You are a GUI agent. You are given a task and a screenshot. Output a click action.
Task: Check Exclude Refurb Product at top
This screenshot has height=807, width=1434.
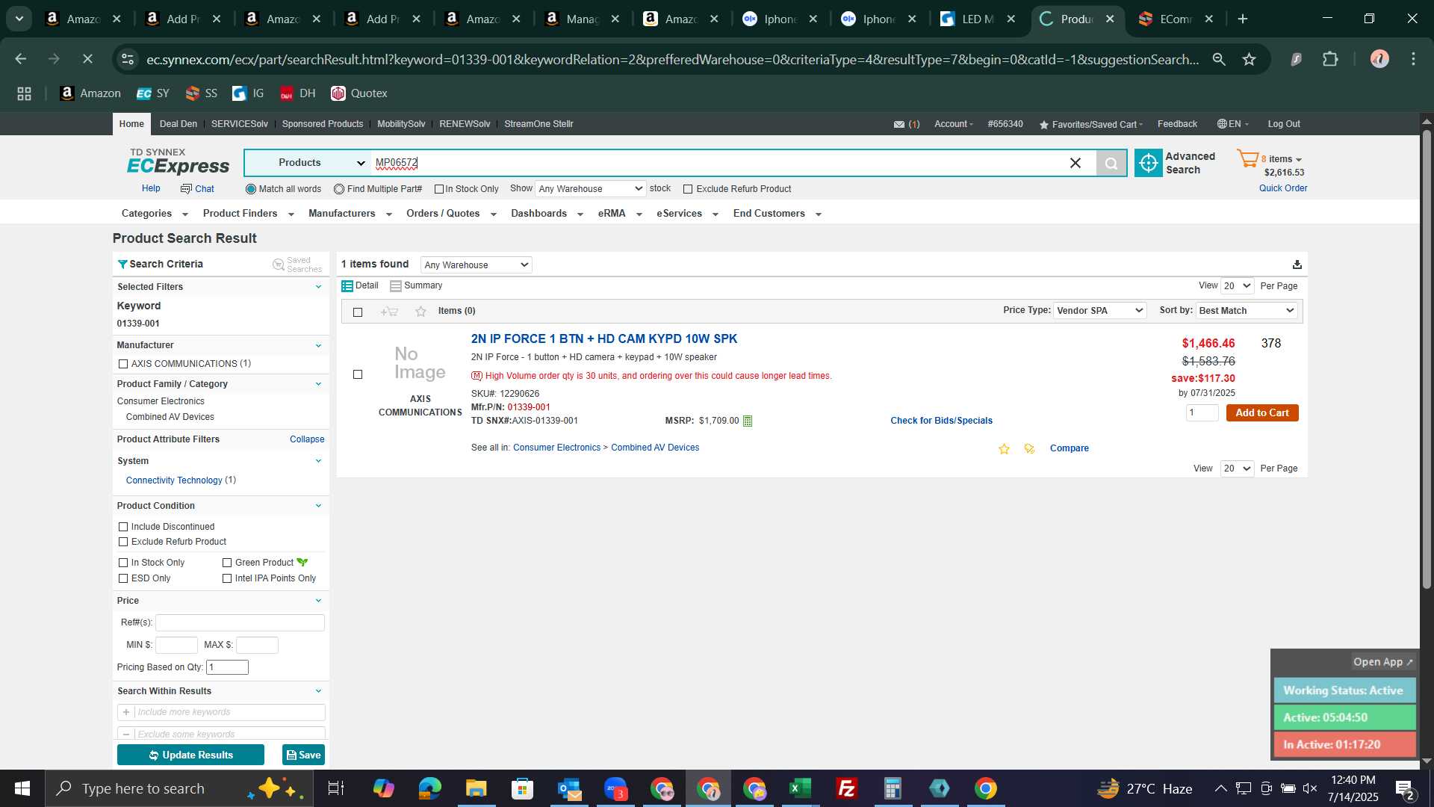click(688, 189)
